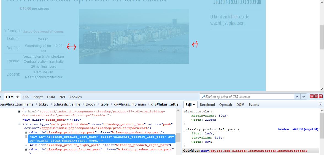
Task: Select div#hikas...nfo_main breadcrumb
Action: [130, 104]
